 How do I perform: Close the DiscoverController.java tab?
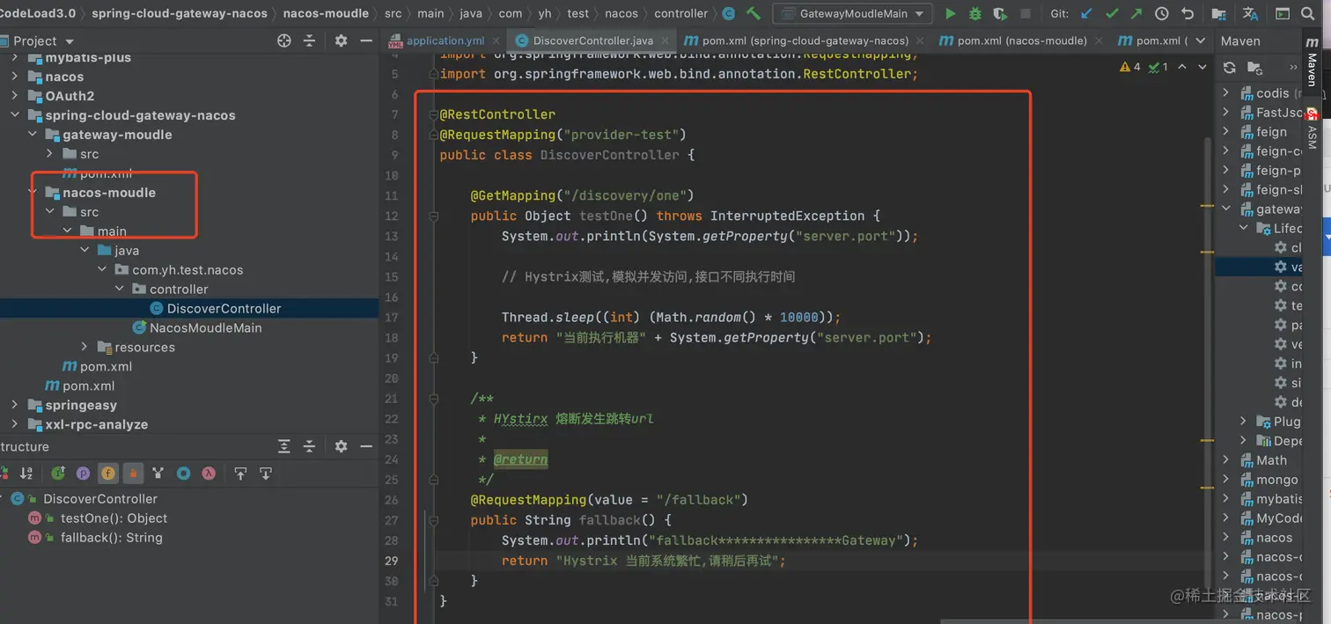(666, 40)
